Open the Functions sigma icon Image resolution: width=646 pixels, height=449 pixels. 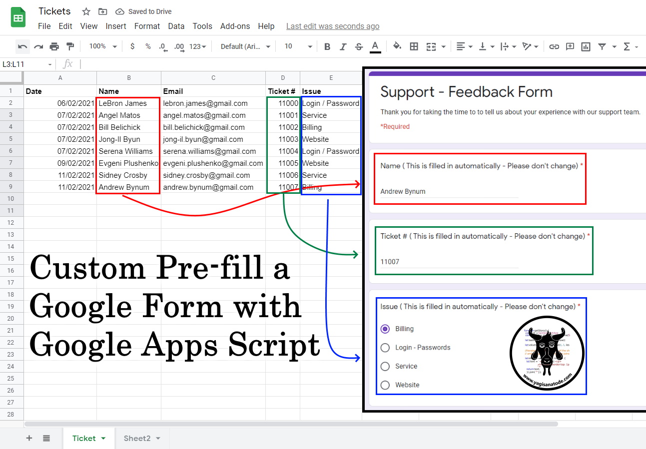tap(627, 46)
